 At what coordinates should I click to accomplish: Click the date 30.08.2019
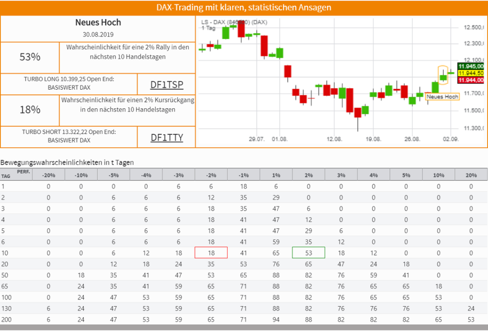(x=98, y=34)
